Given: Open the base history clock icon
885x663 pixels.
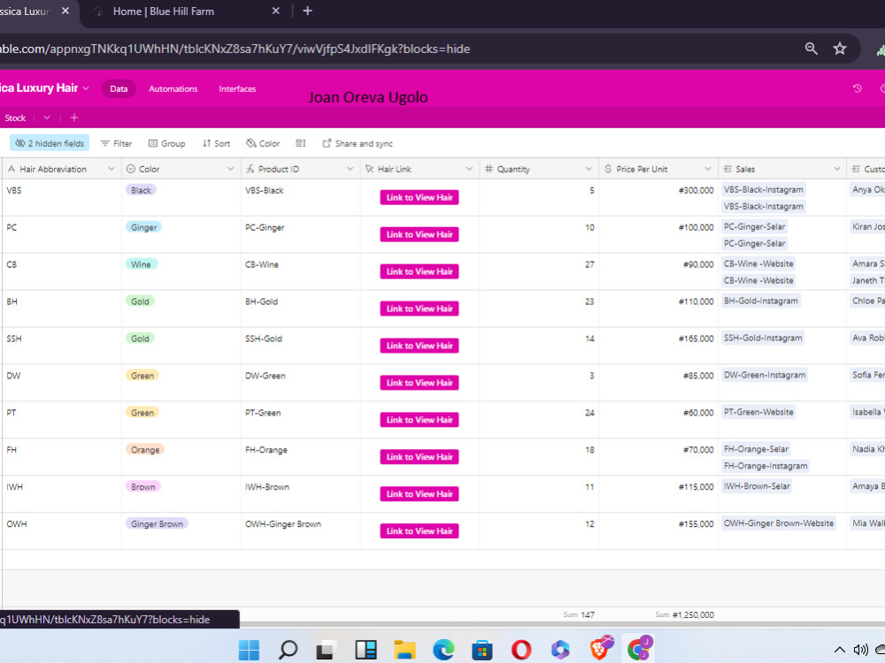Looking at the screenshot, I should [857, 88].
